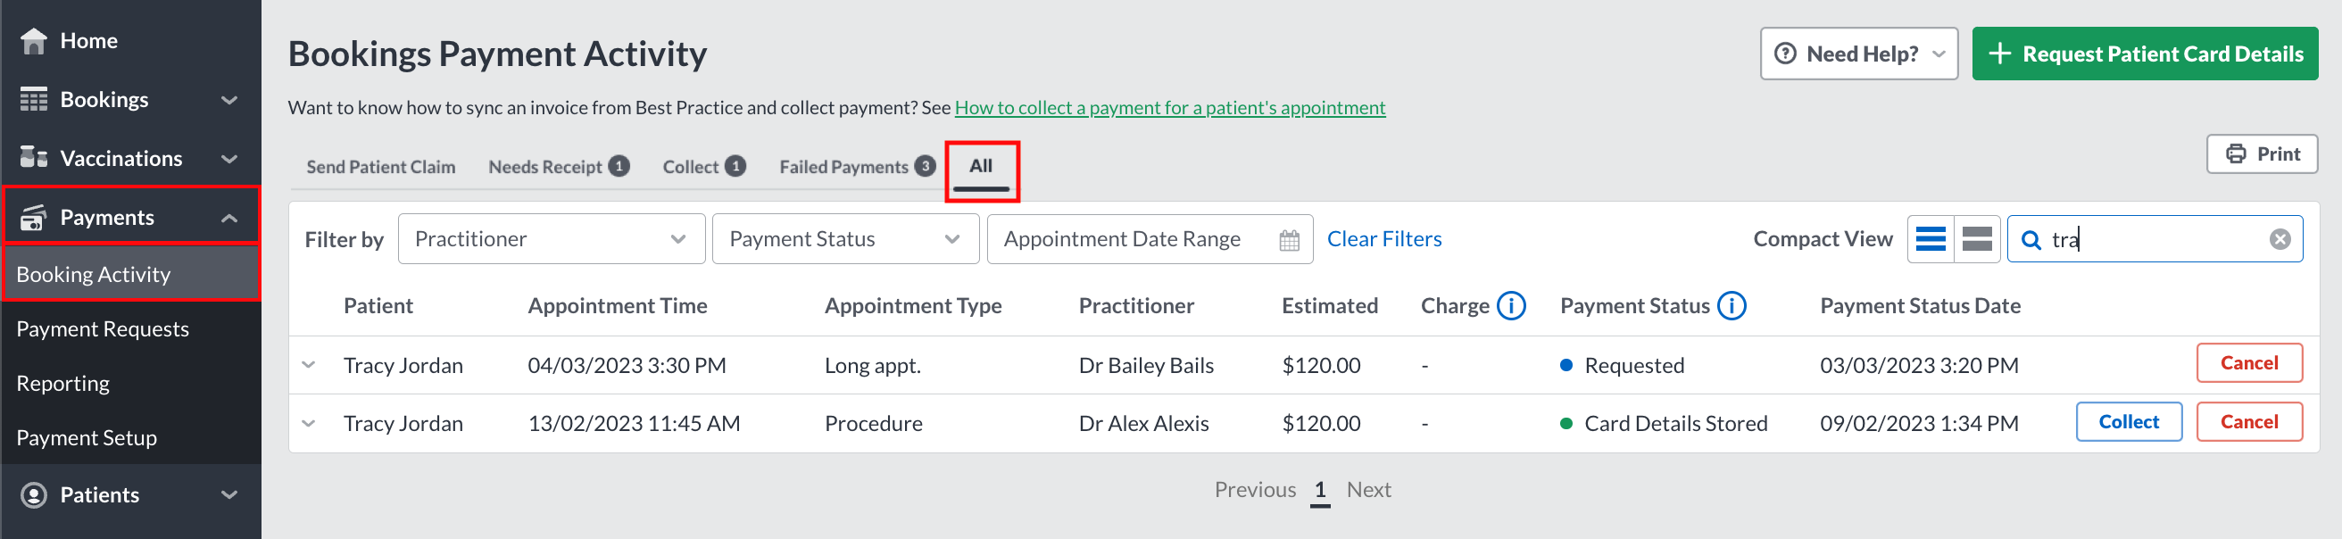This screenshot has height=539, width=2342.
Task: Click the Home house icon in sidebar
Action: [34, 41]
